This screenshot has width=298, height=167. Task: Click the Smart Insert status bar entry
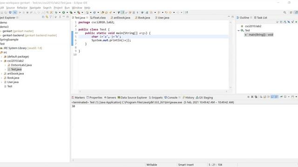(186, 165)
